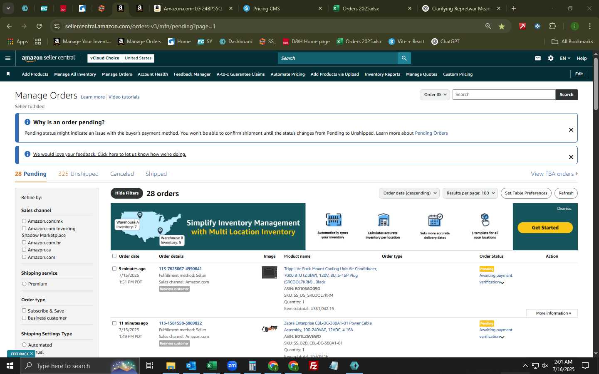This screenshot has width=599, height=374.
Task: Switch to the Orders 2025.xlsx browser tab
Action: point(371,8)
